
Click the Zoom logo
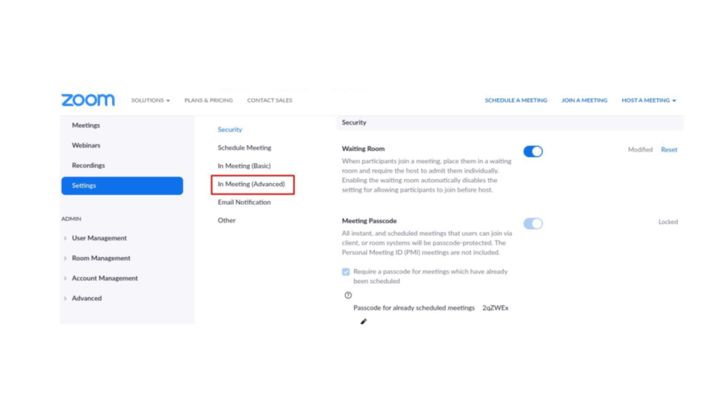(x=88, y=100)
